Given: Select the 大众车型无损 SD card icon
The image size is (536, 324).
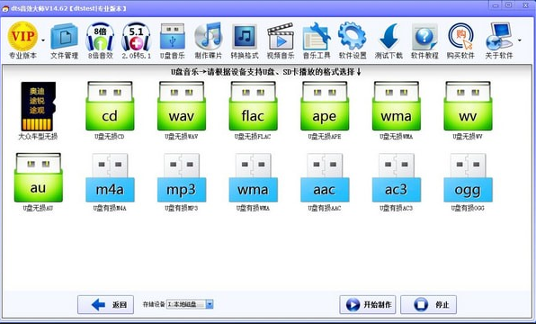Looking at the screenshot, I should tap(38, 106).
